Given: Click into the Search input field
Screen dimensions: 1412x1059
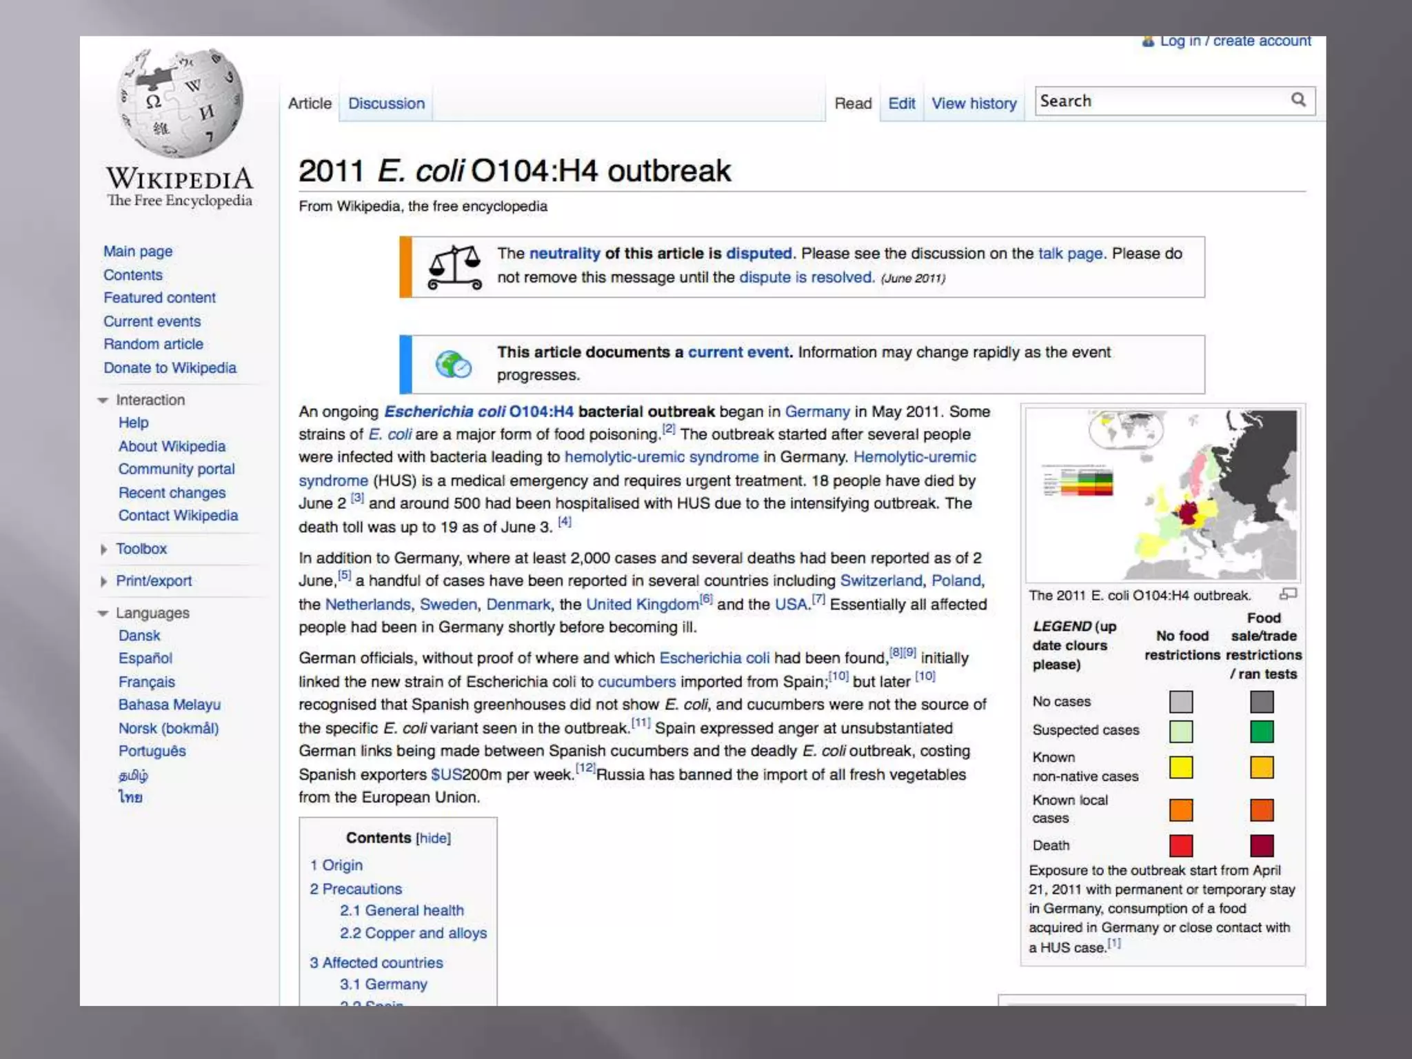Looking at the screenshot, I should pyautogui.click(x=1158, y=101).
